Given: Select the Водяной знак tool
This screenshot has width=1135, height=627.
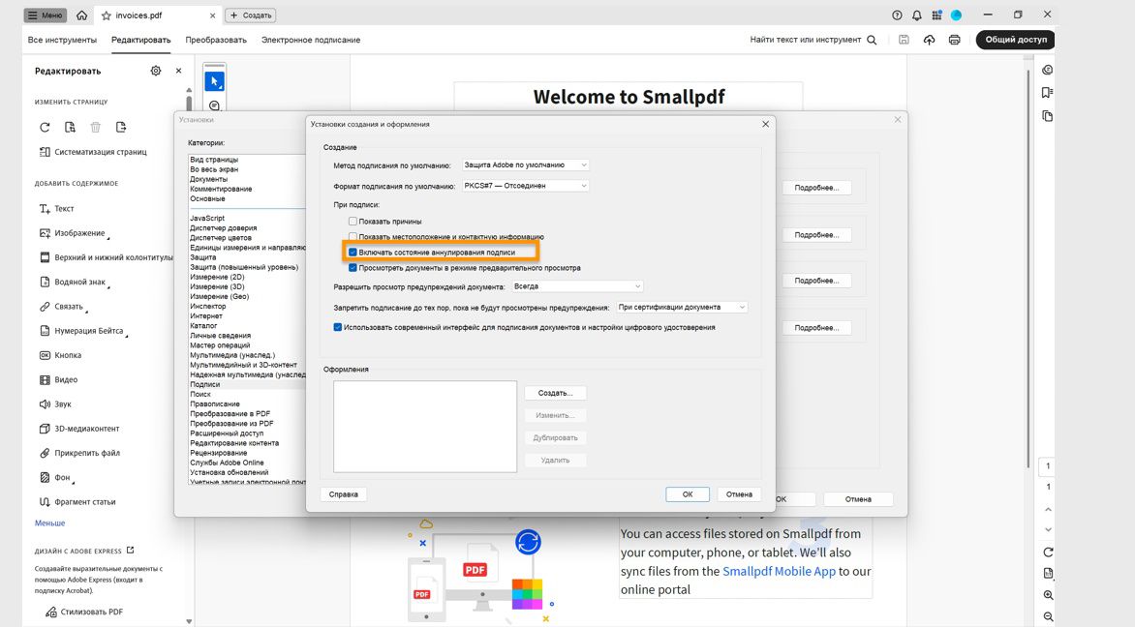Looking at the screenshot, I should pyautogui.click(x=73, y=282).
